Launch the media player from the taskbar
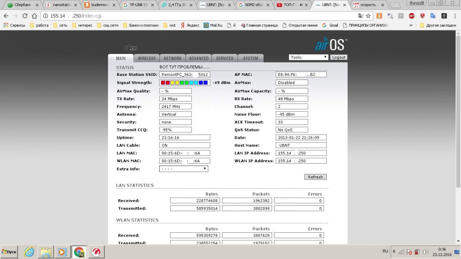The image size is (461, 259). 62,251
